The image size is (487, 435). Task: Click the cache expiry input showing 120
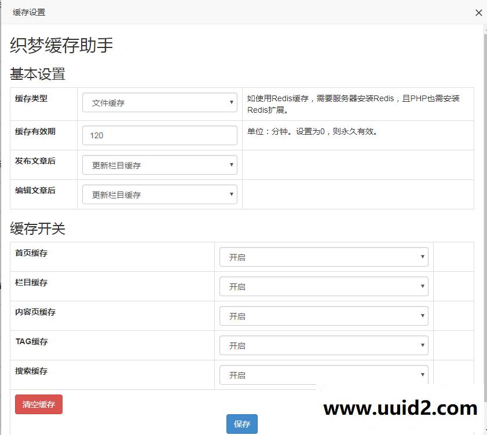coord(159,135)
